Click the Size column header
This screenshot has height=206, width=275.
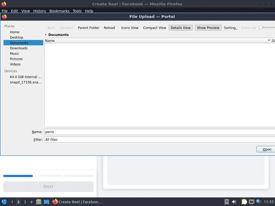coord(273,41)
